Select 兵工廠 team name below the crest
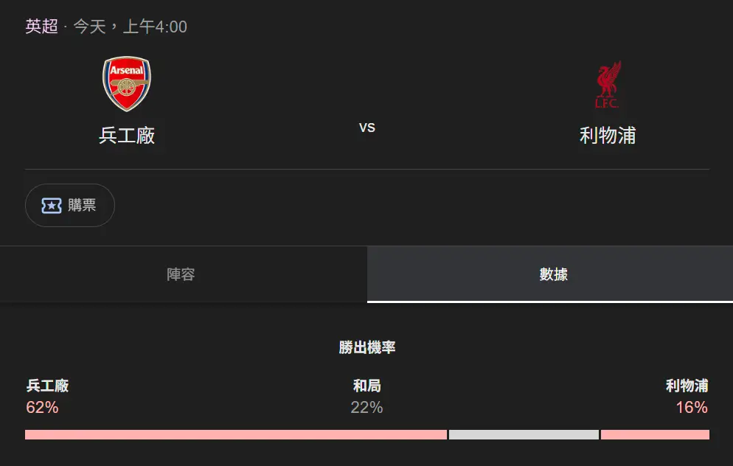Viewport: 733px width, 466px height. point(127,136)
